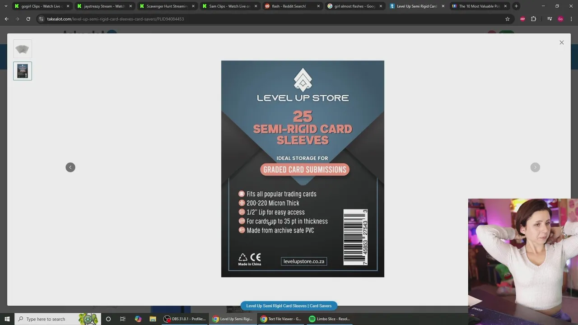
Task: Open Cortana circle icon on taskbar
Action: pyautogui.click(x=108, y=319)
